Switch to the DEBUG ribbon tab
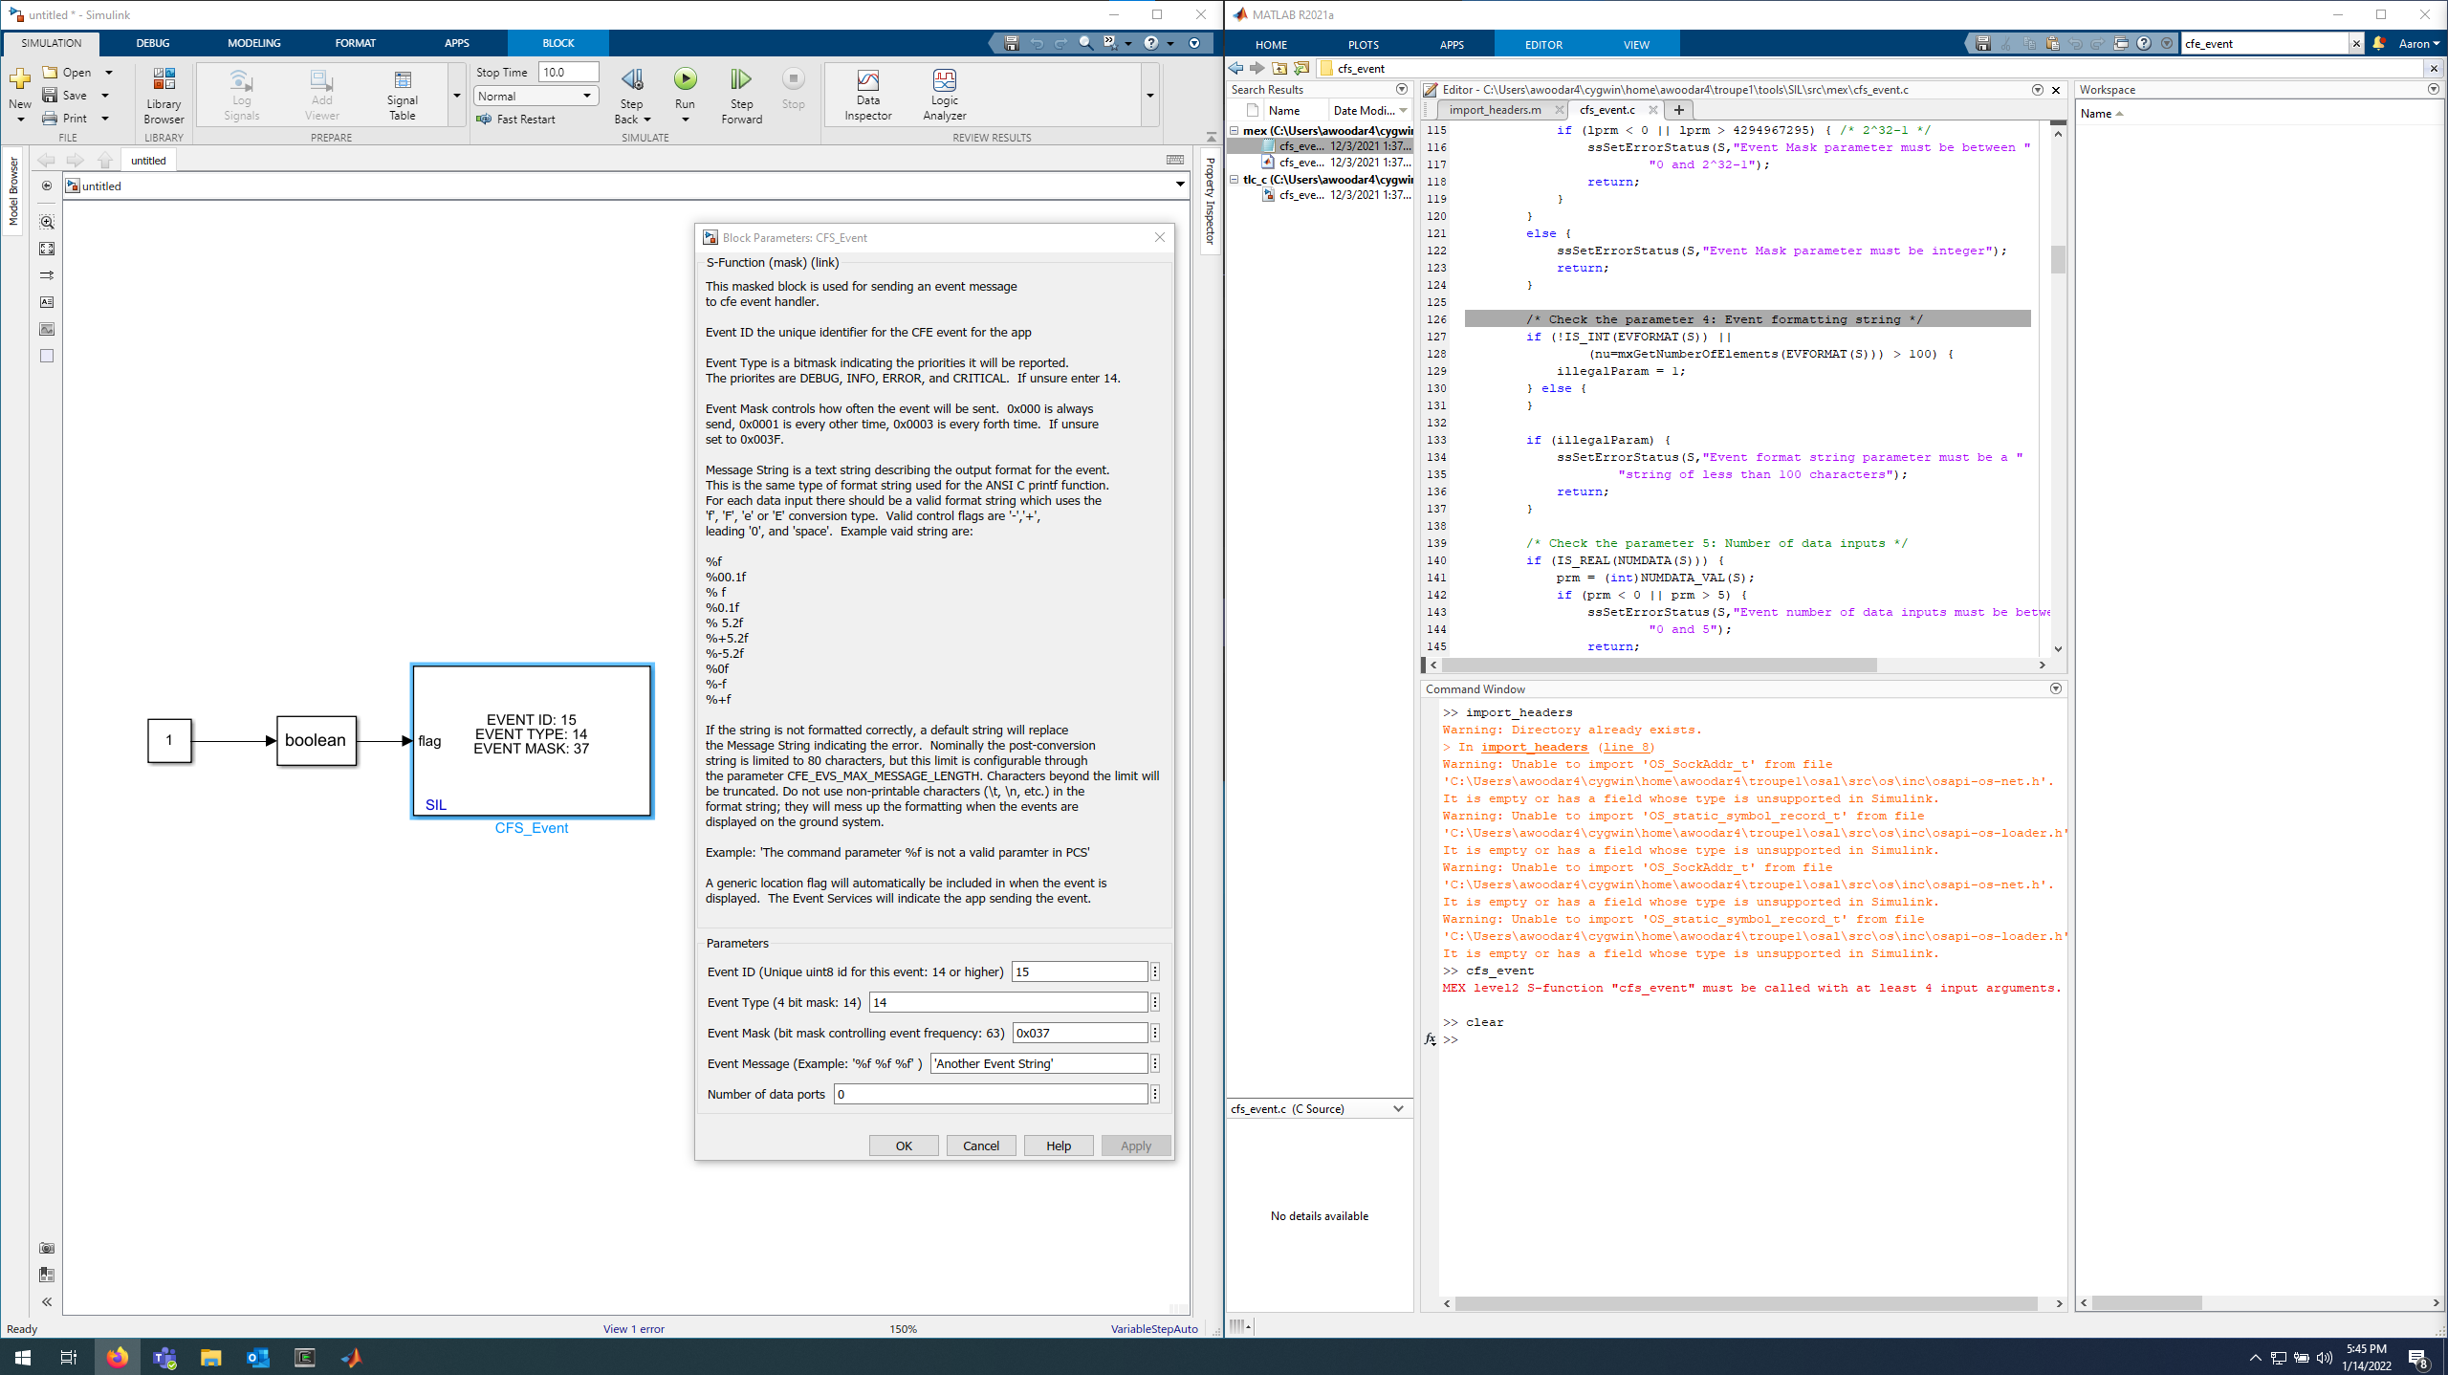This screenshot has height=1375, width=2448. click(x=152, y=43)
